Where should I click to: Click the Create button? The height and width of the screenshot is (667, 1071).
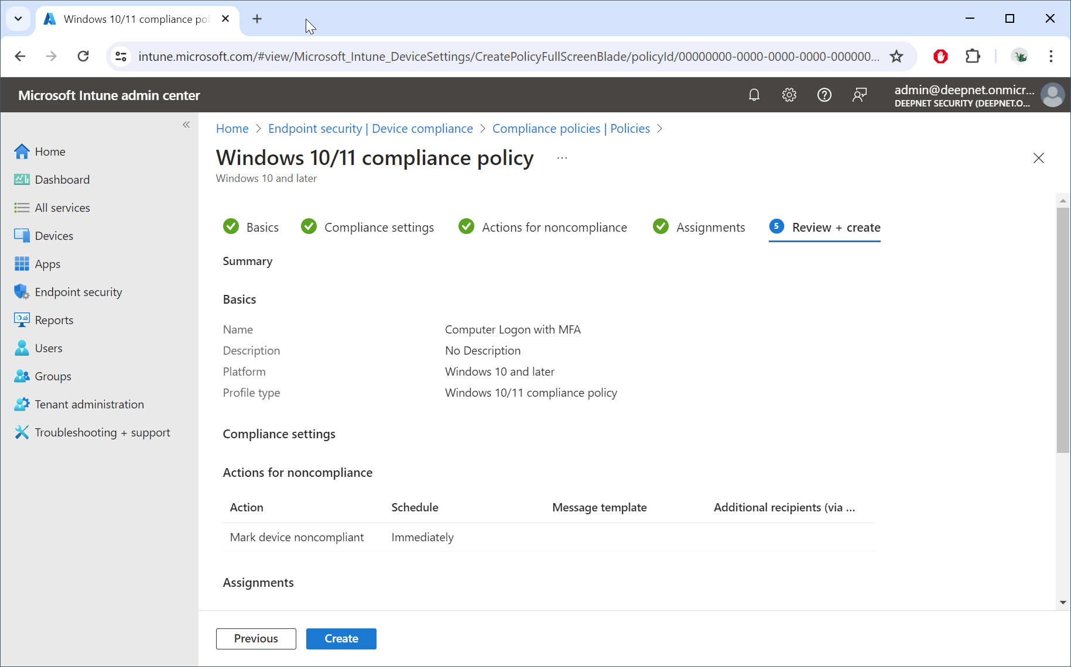[341, 638]
